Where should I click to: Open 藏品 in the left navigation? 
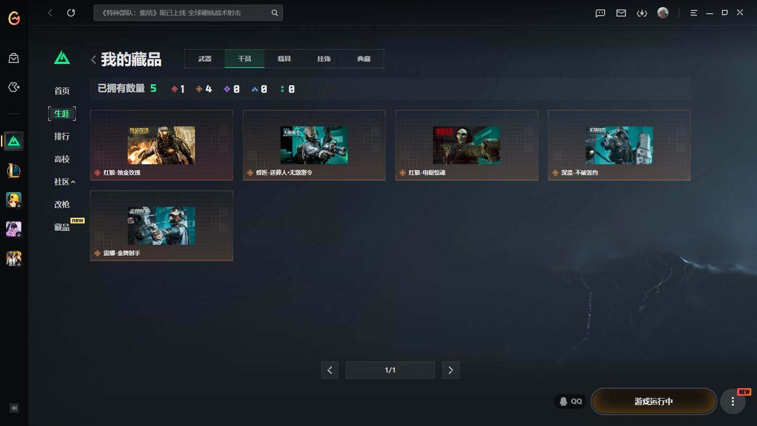coord(62,227)
